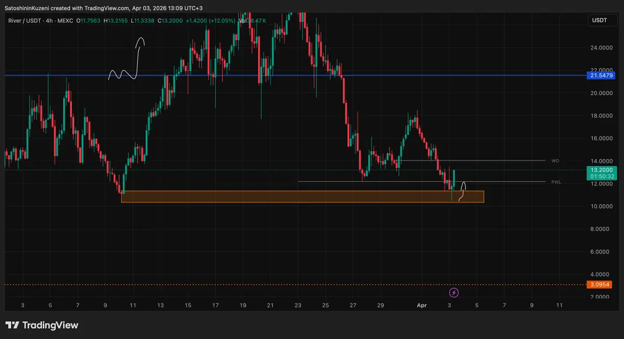The width and height of the screenshot is (624, 339).
Task: Click the WO line label
Action: point(555,161)
